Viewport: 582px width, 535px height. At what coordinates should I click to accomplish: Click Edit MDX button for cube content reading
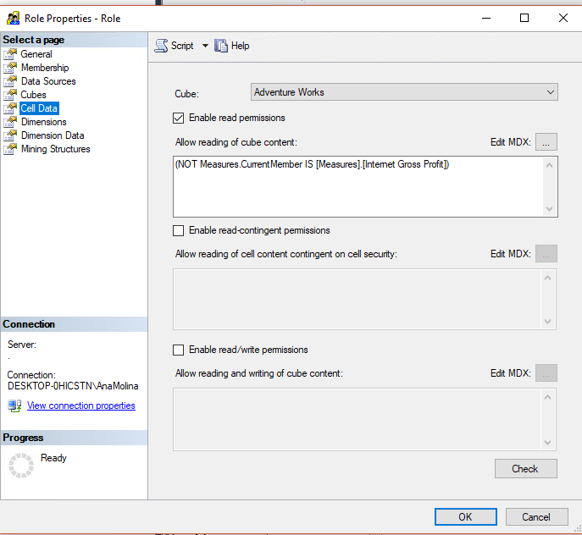(x=546, y=142)
